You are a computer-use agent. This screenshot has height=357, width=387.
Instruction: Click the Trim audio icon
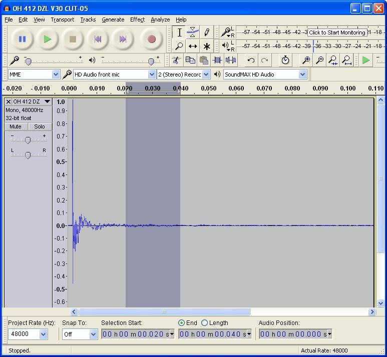(217, 60)
